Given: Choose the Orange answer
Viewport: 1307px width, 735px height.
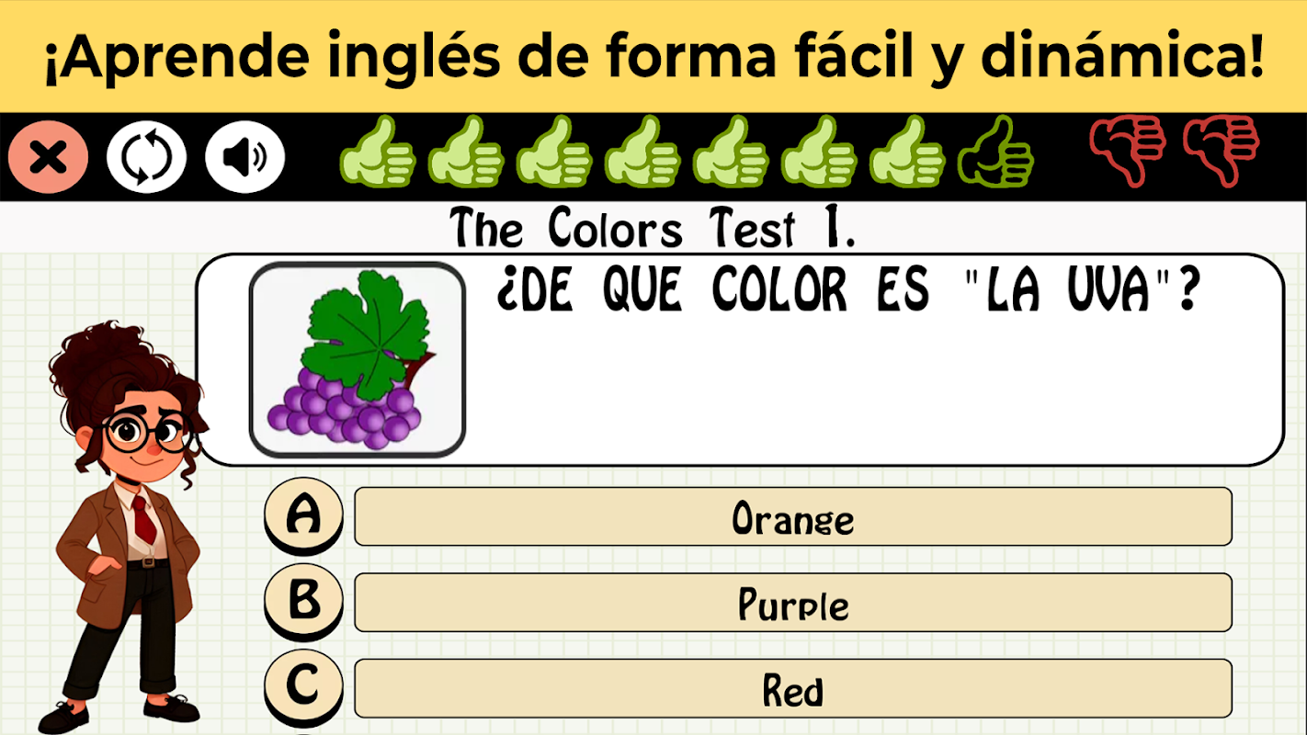Looking at the screenshot, I should tap(792, 516).
